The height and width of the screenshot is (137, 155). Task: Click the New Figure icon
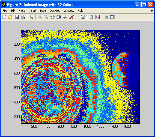[x=4, y=17]
